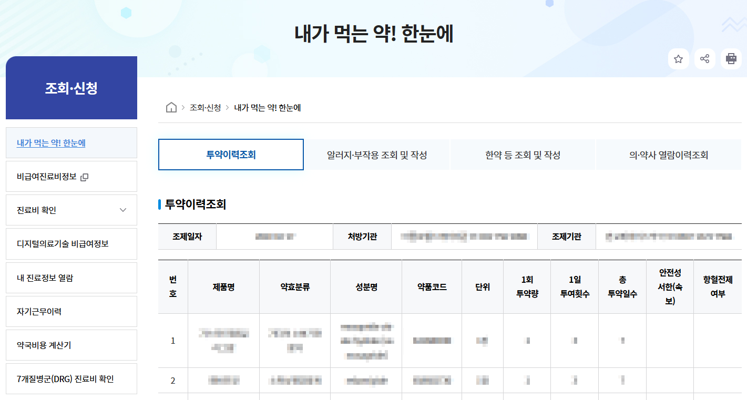Click the 조제일자 value field
The width and height of the screenshot is (747, 400).
[274, 237]
